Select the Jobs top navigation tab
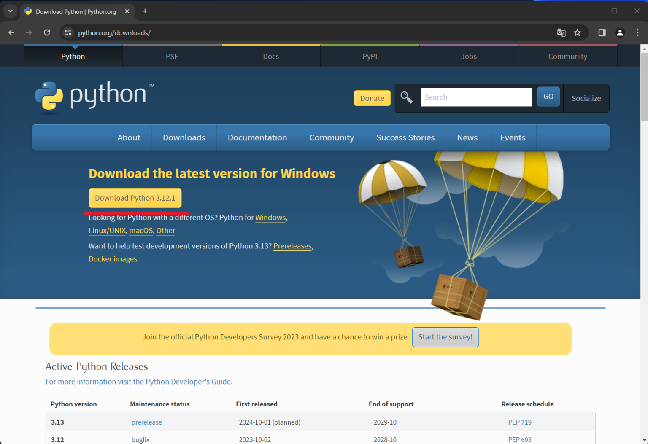Screen dimensions: 648x444 469,56
